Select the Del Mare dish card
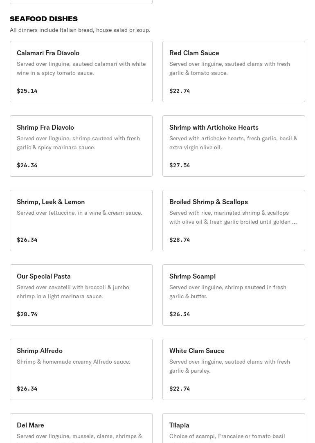Viewport: 315px width, 443px height. [x=81, y=428]
